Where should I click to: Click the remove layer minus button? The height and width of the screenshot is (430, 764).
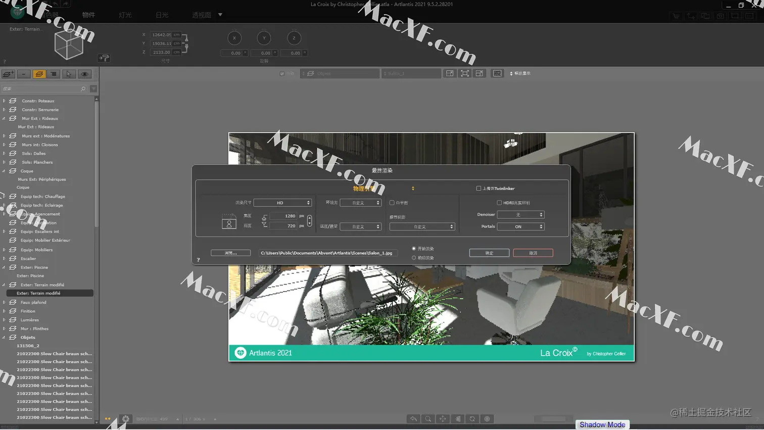[x=24, y=74]
